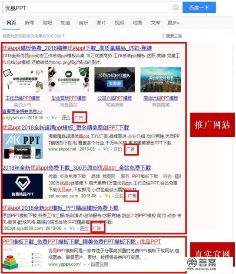Image resolution: width=236 pixels, height=274 pixels.
Task: Open the 贴吧 tab
Action: (47, 23)
